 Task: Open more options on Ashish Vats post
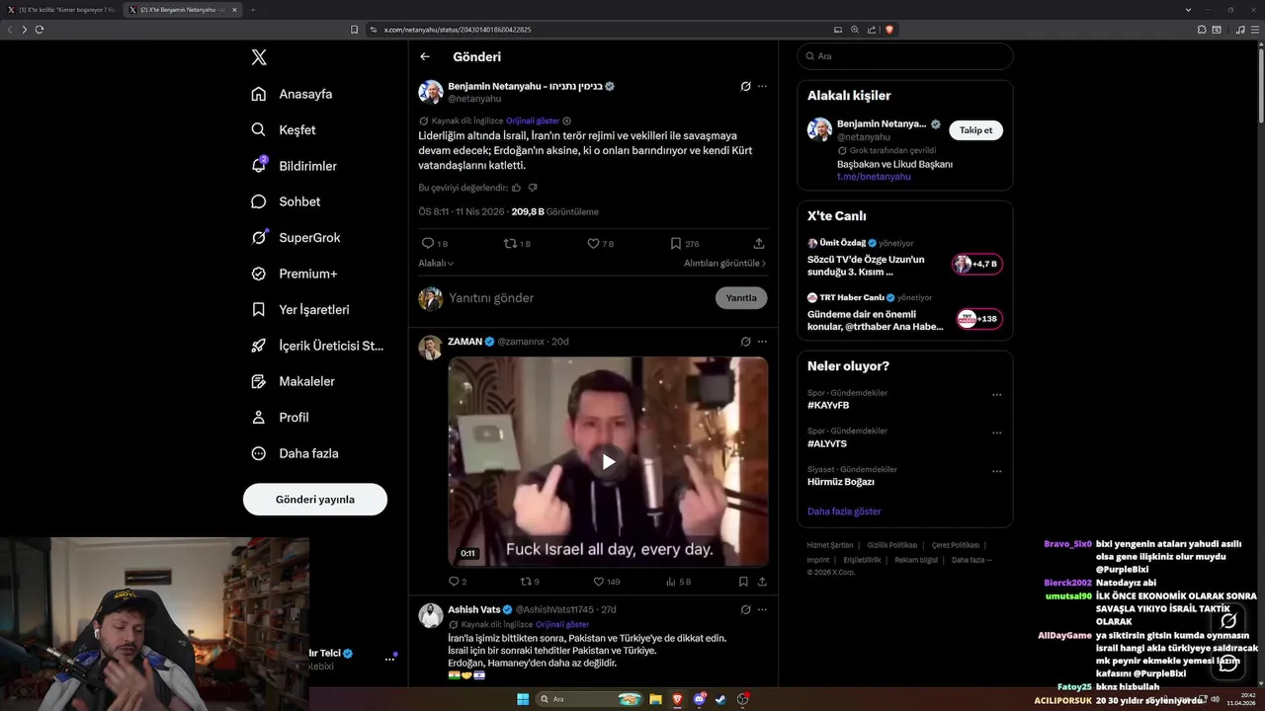tap(762, 609)
